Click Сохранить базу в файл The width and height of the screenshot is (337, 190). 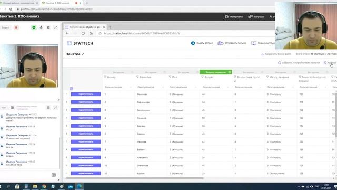(x=276, y=54)
